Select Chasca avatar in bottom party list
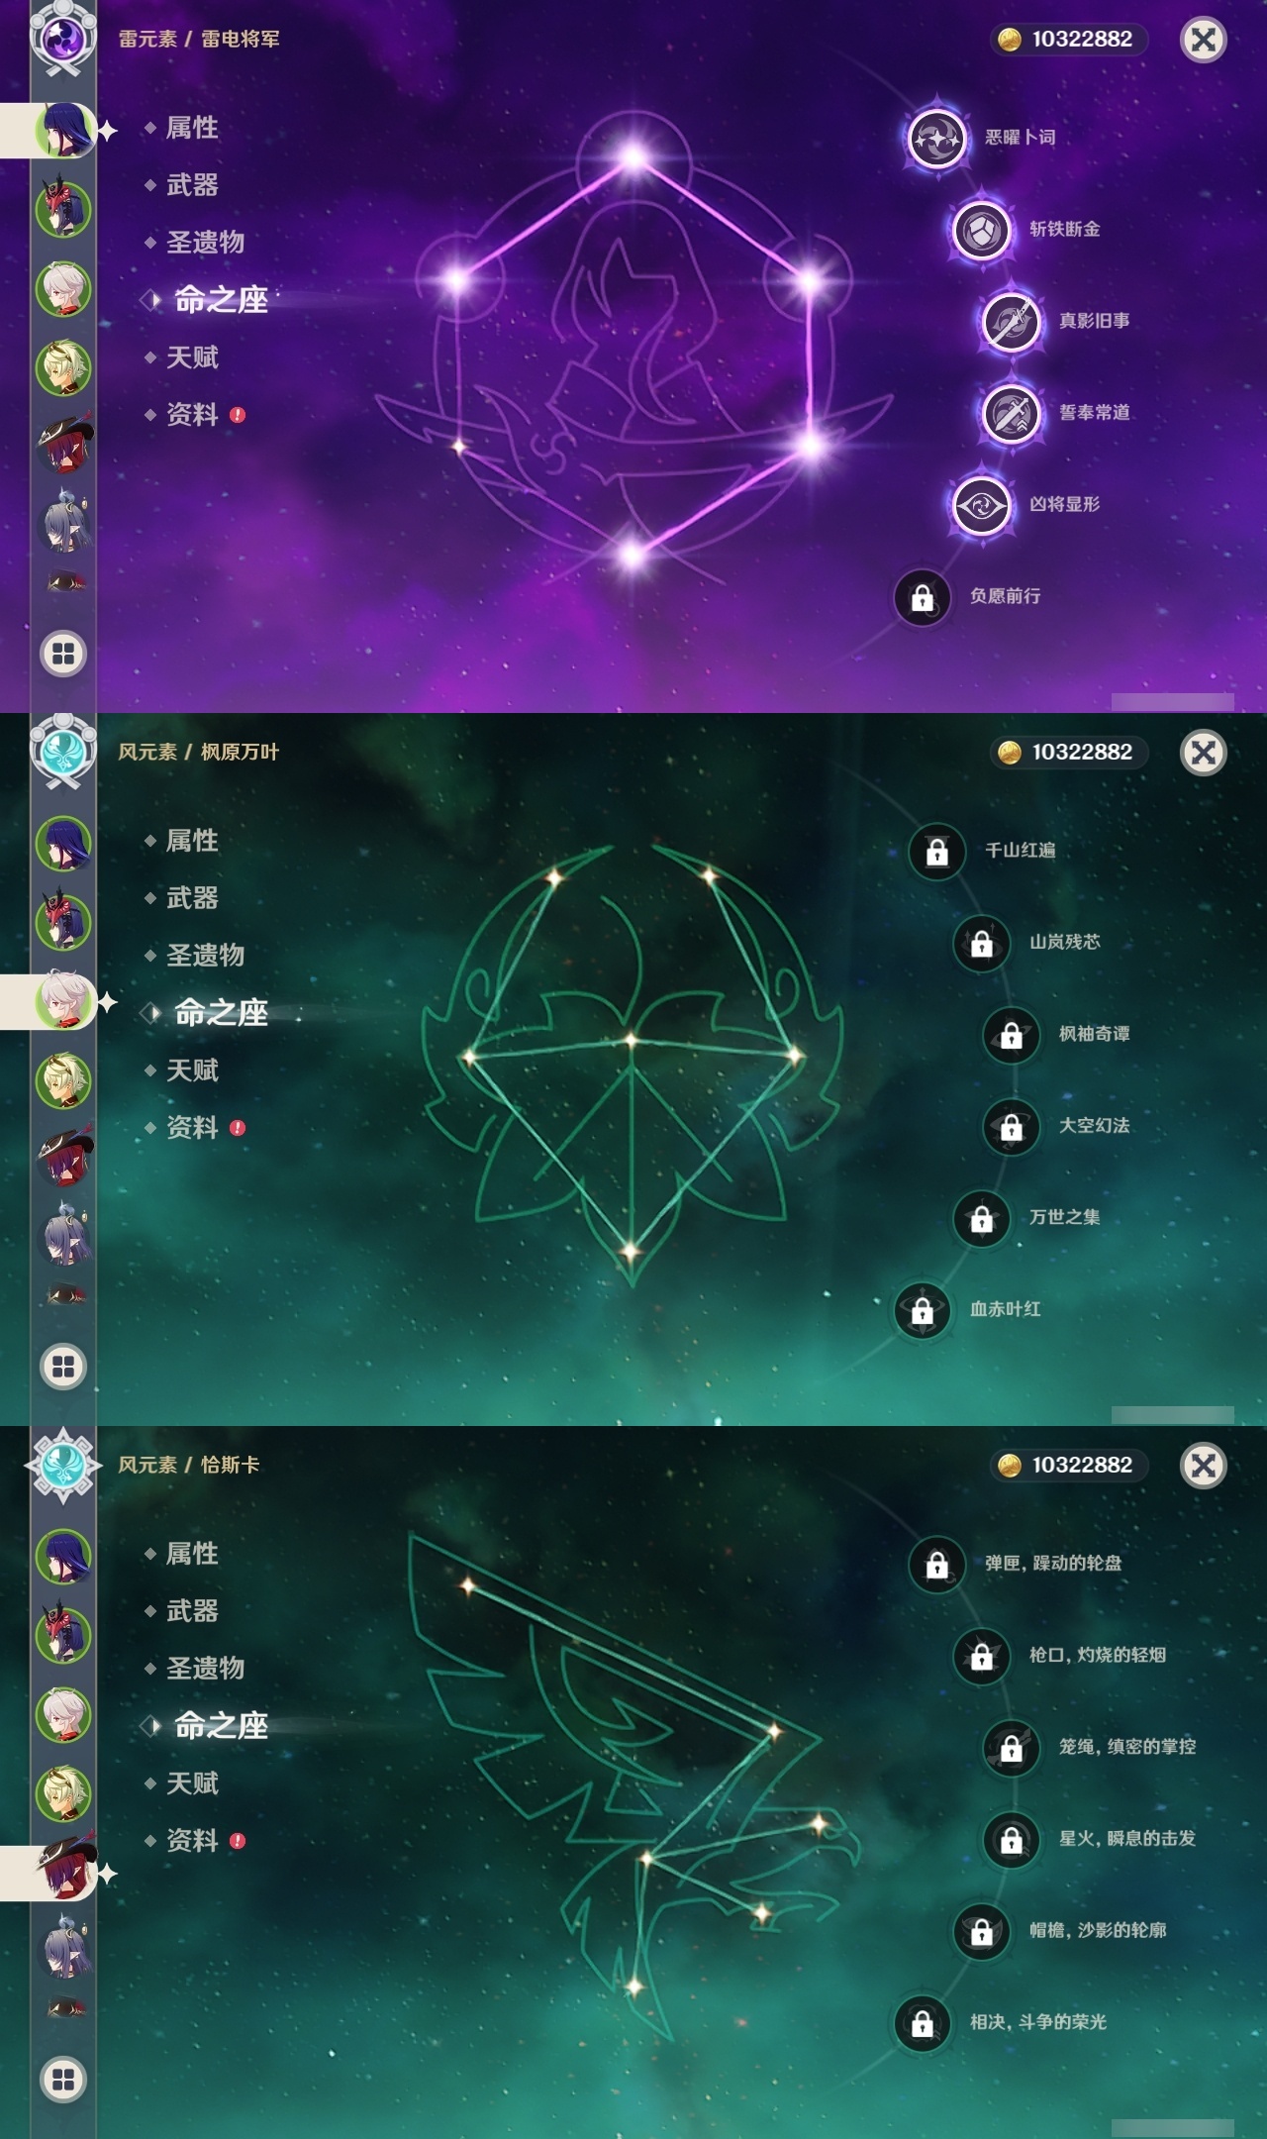The image size is (1267, 2139). pos(64,1872)
